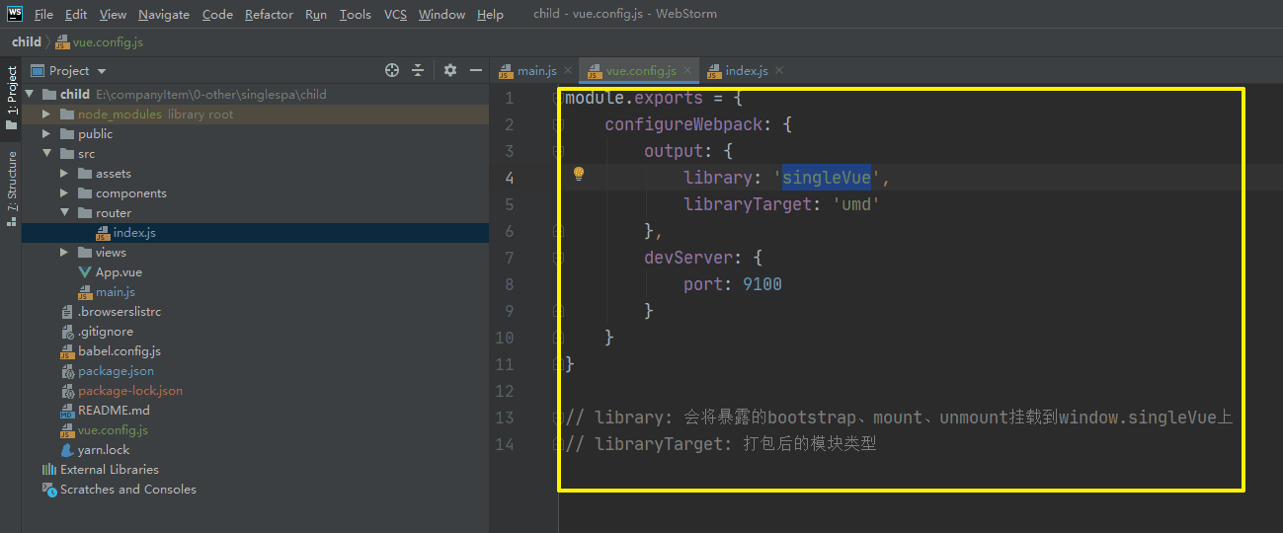Viewport: 1283px width, 533px height.
Task: Select package.json in the project tree
Action: [x=116, y=371]
